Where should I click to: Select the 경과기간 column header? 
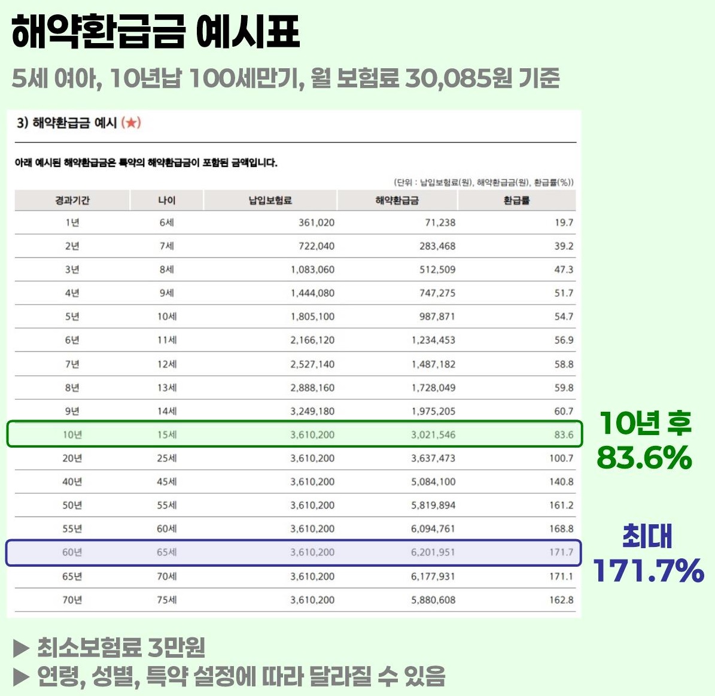(72, 200)
